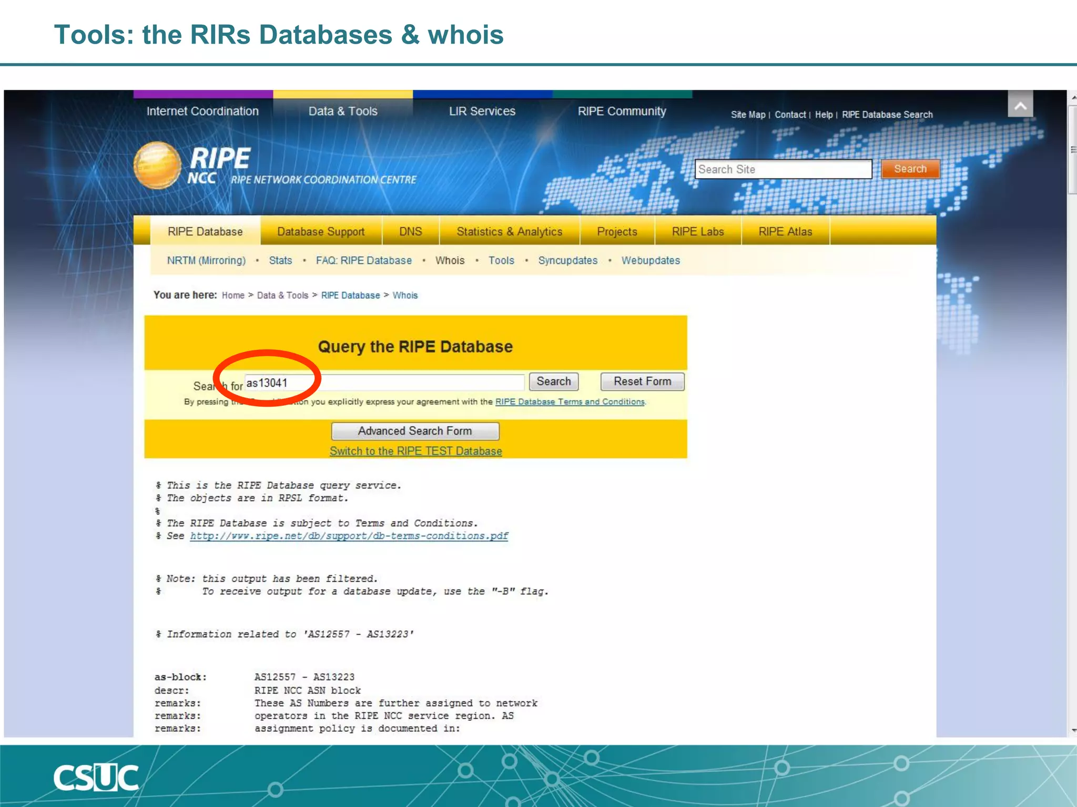Open the Data & Tools menu
Image resolution: width=1077 pixels, height=807 pixels.
coord(343,111)
